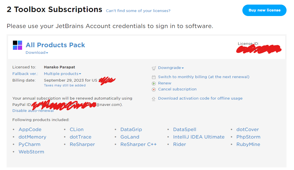Click the shopping cart icon beside Downgrade
Image resolution: width=294 pixels, height=170 pixels.
click(154, 68)
